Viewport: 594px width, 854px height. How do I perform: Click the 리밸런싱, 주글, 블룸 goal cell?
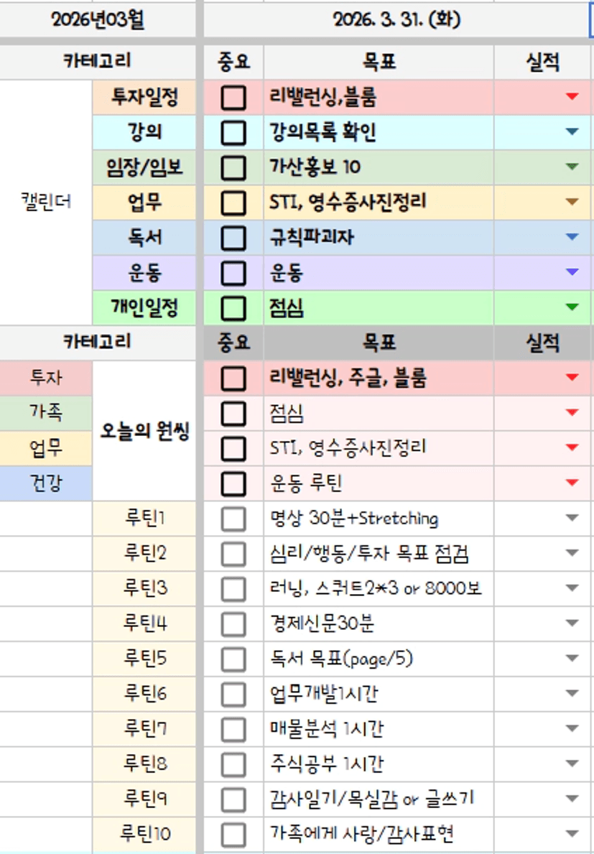(379, 378)
